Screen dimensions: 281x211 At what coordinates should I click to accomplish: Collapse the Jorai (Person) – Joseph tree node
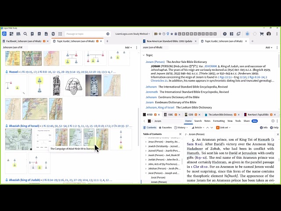click(x=146, y=173)
